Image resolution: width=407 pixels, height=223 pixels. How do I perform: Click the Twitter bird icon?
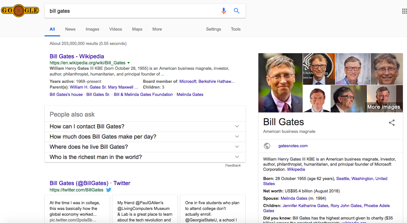(109, 190)
